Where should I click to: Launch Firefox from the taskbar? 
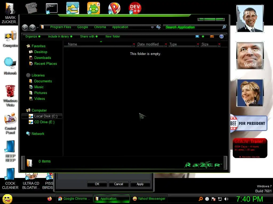point(50,199)
